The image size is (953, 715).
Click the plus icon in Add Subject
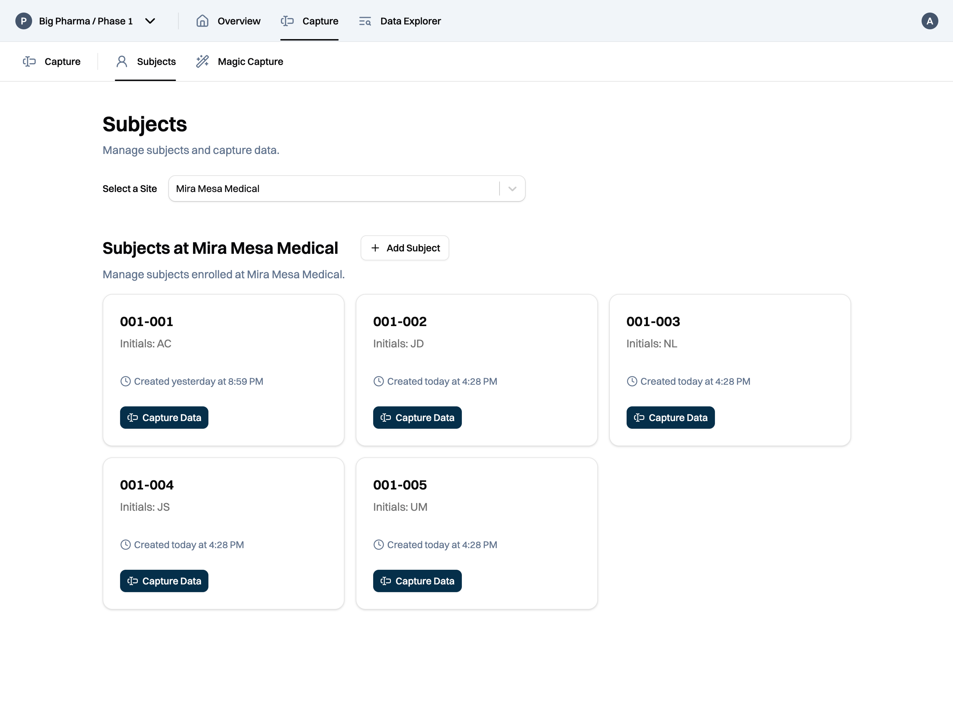pos(375,248)
